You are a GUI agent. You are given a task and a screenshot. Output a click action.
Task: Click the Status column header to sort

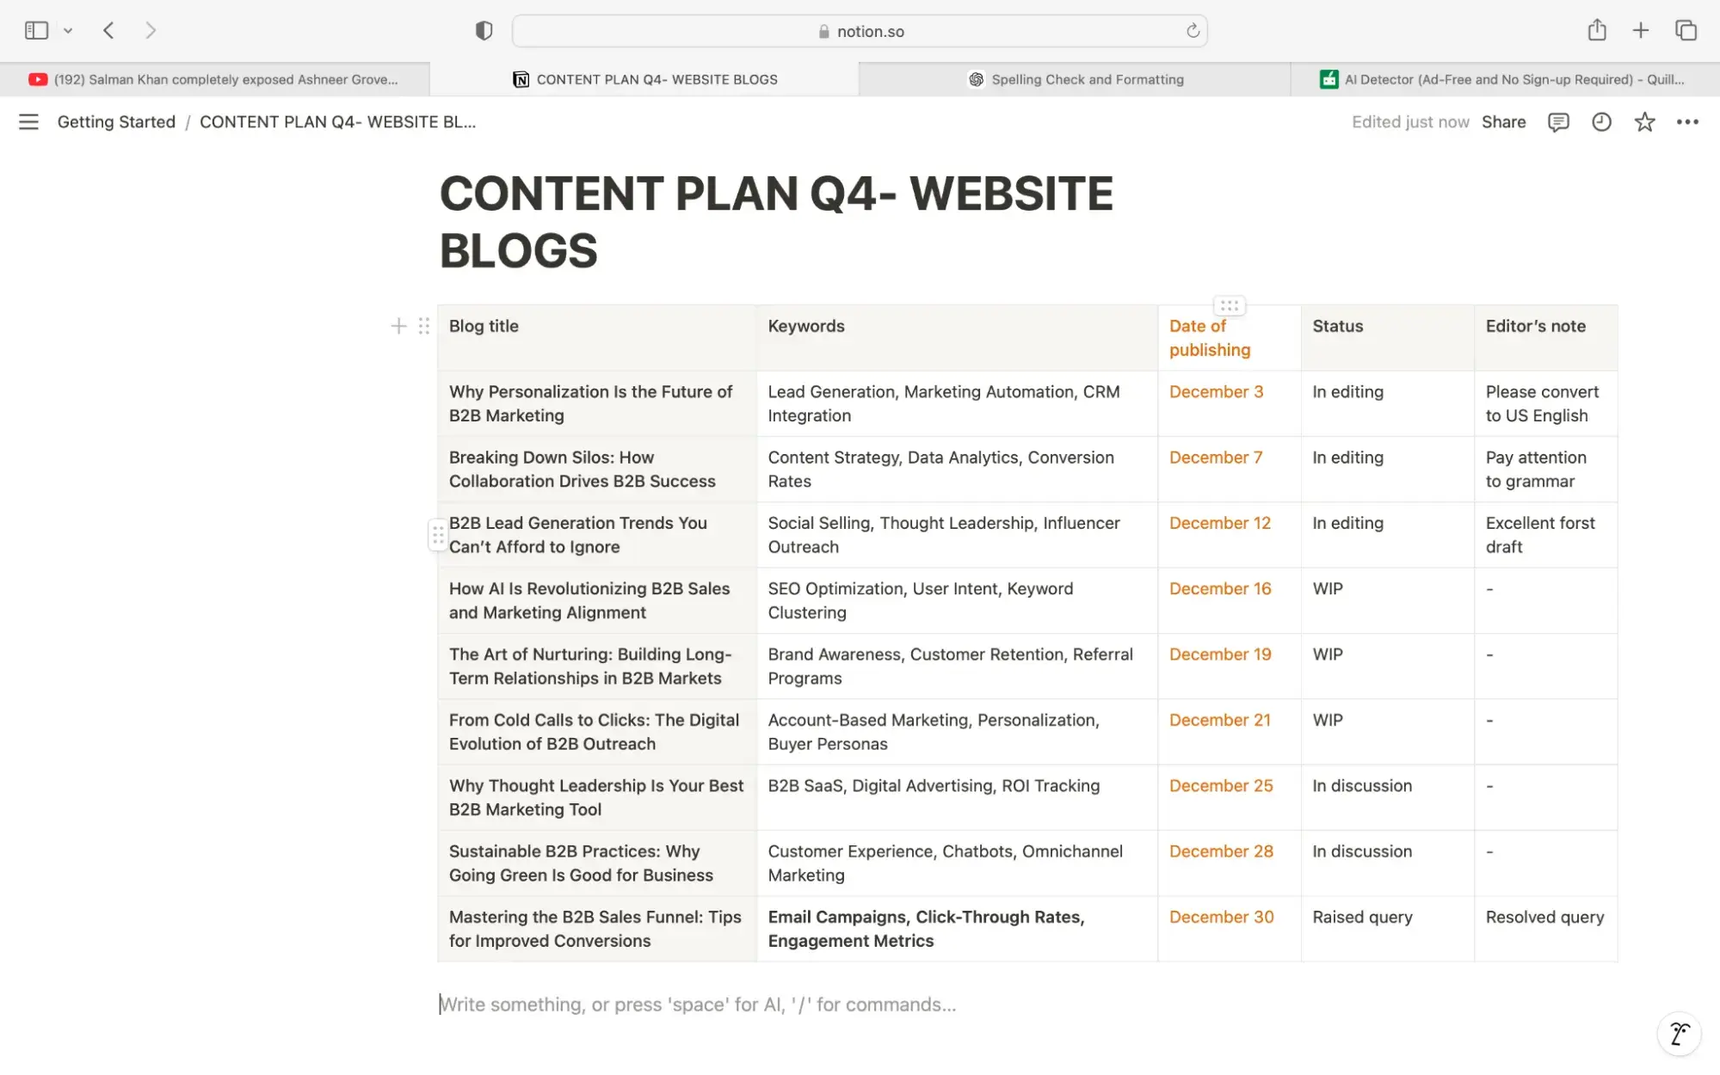[1338, 327]
